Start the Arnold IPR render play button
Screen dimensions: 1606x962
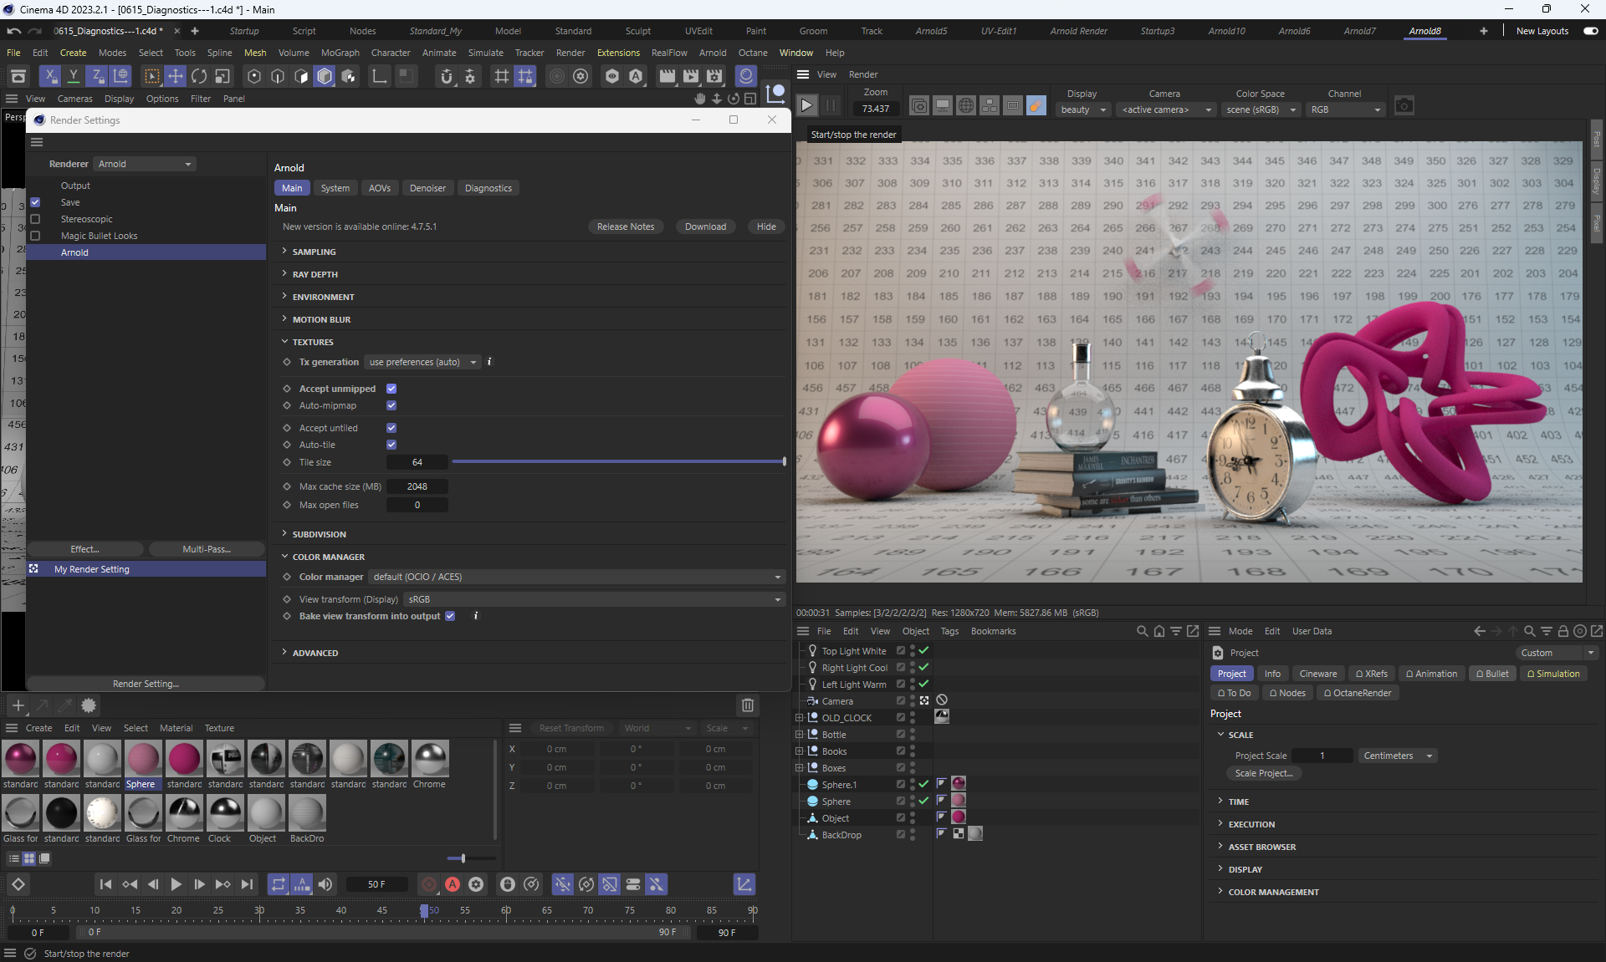click(x=806, y=106)
